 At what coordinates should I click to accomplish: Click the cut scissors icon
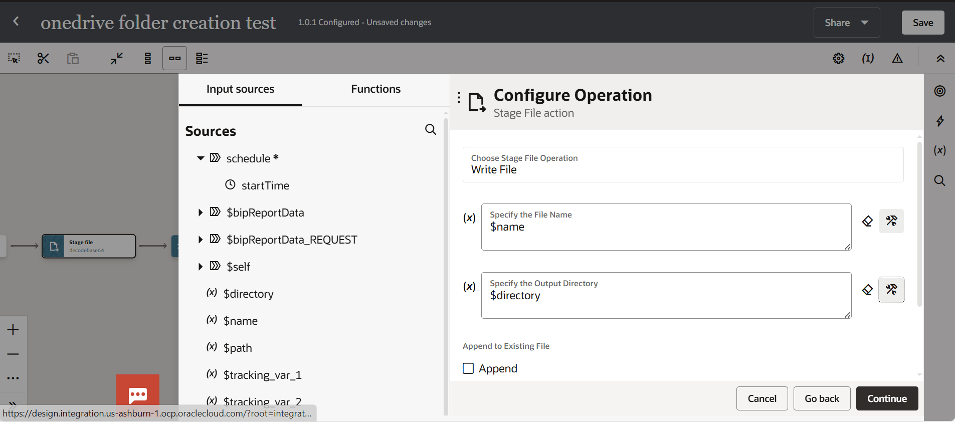[x=43, y=59]
